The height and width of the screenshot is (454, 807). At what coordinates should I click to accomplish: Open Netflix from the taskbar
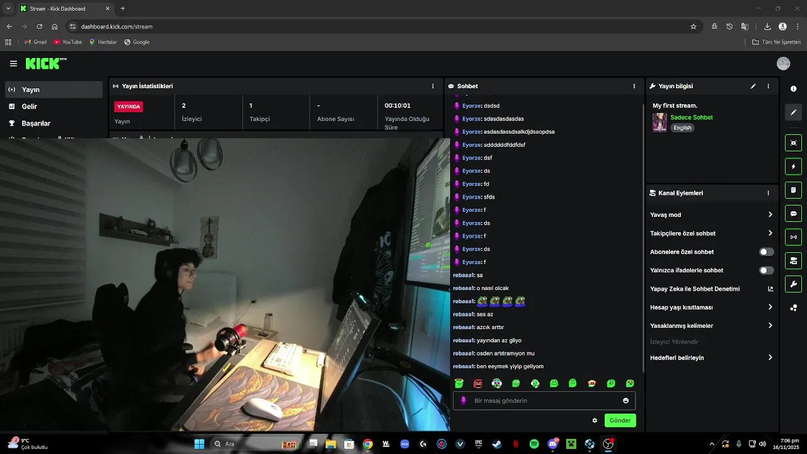pos(516,444)
